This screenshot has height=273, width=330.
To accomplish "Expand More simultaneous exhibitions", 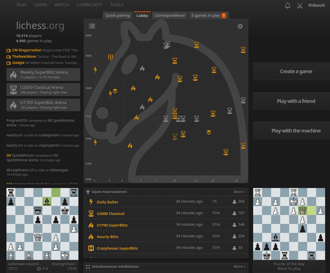I will tap(240, 267).
